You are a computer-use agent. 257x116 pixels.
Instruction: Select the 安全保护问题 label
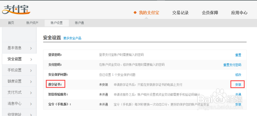point(58,75)
